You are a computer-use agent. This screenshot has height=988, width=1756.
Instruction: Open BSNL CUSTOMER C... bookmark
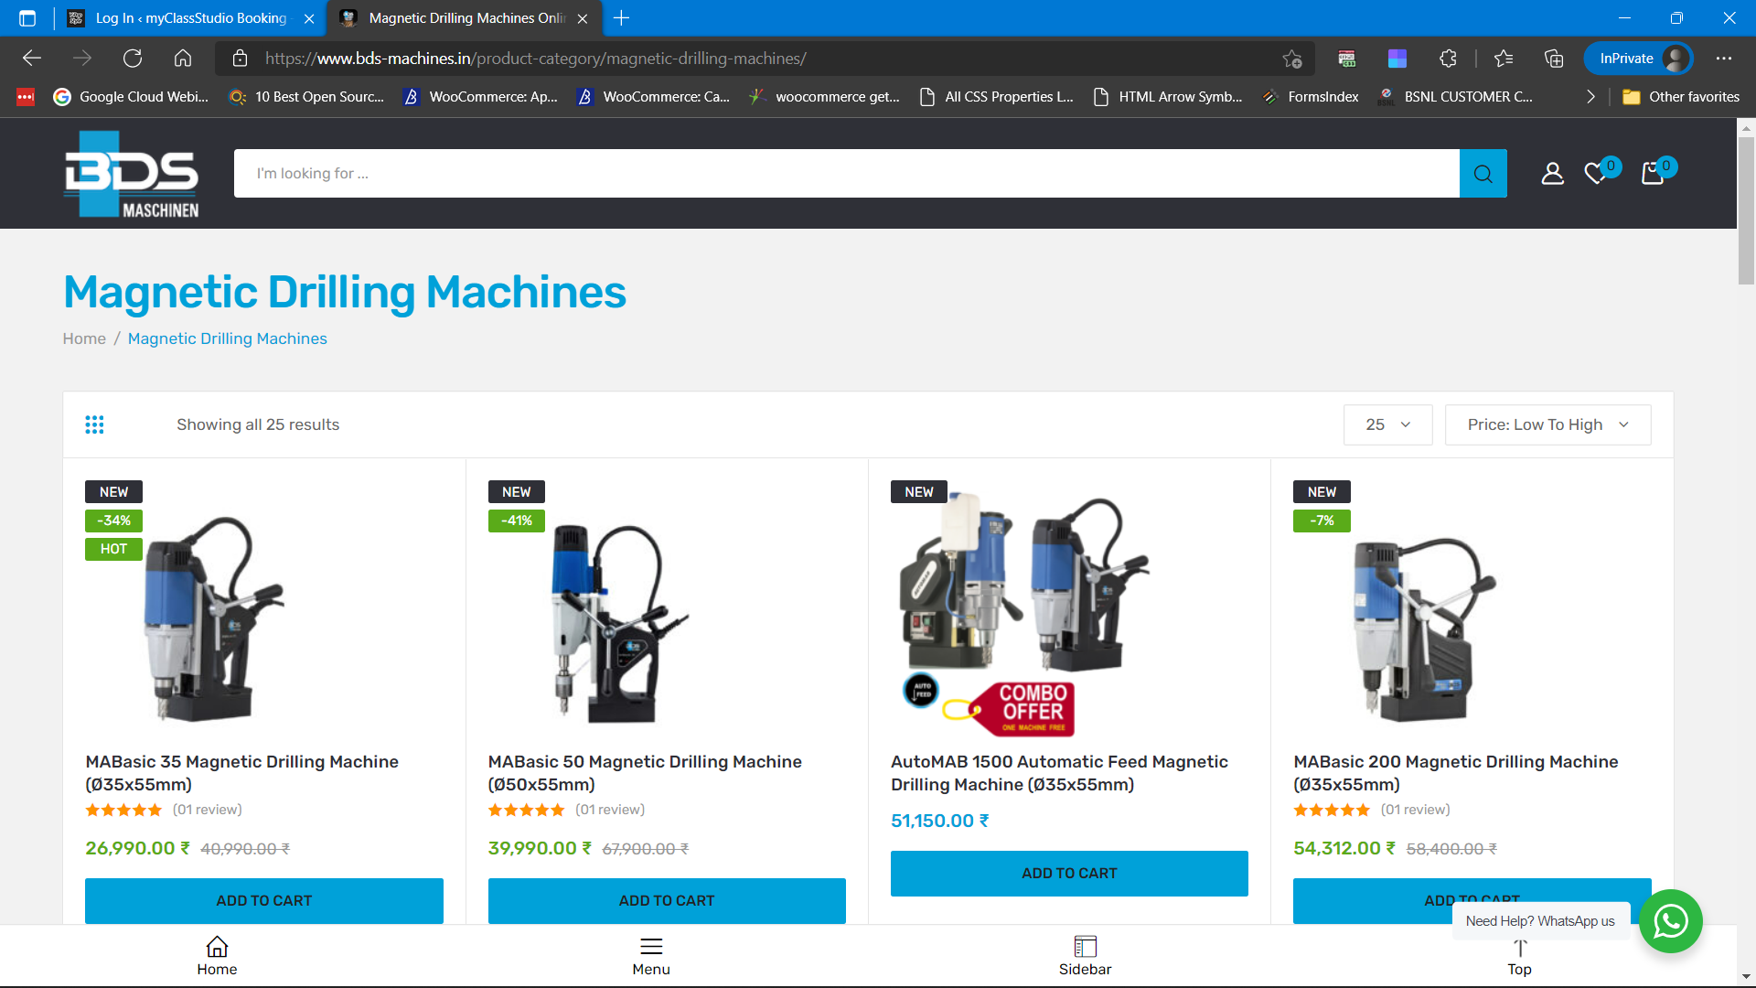[1456, 97]
